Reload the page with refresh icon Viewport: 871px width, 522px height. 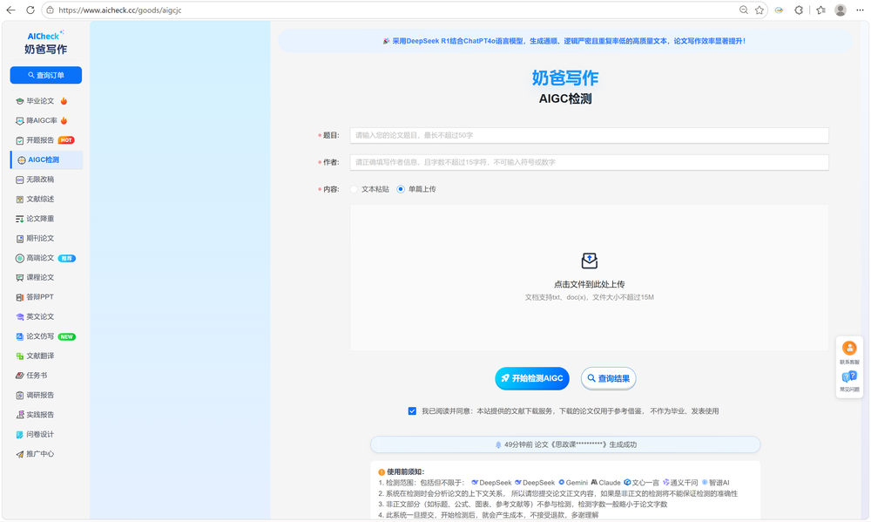point(30,10)
